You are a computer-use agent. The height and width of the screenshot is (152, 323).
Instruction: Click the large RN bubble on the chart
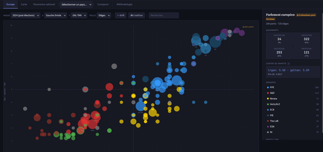point(215,43)
